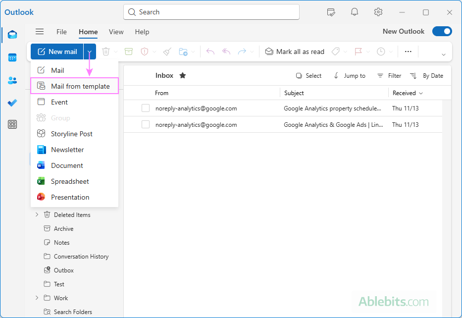Check the Google Ads email checkbox
The width and height of the screenshot is (462, 318).
pos(145,124)
